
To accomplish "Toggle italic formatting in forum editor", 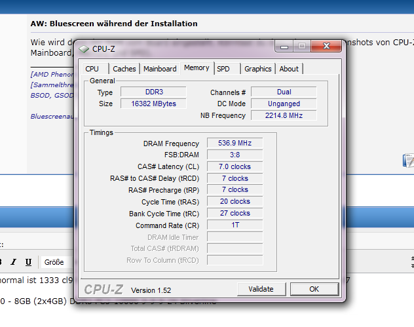I will 14,262.
